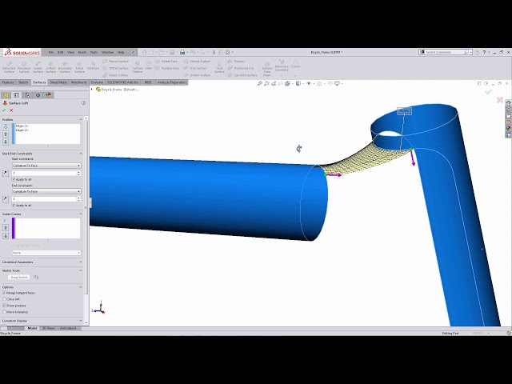Collapse the Sketch Tools section
Viewport: 512px width, 384px height.
[x=81, y=270]
